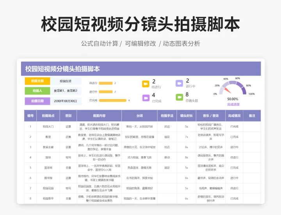This screenshot has width=281, height=215.
Task: Select the red needle of the progress gauge
Action: tap(227, 90)
